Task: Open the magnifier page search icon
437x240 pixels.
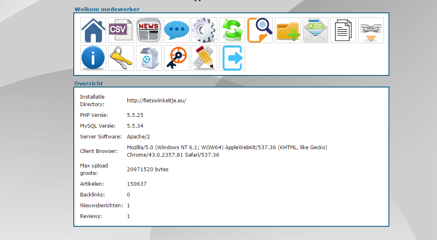Action: pyautogui.click(x=260, y=30)
